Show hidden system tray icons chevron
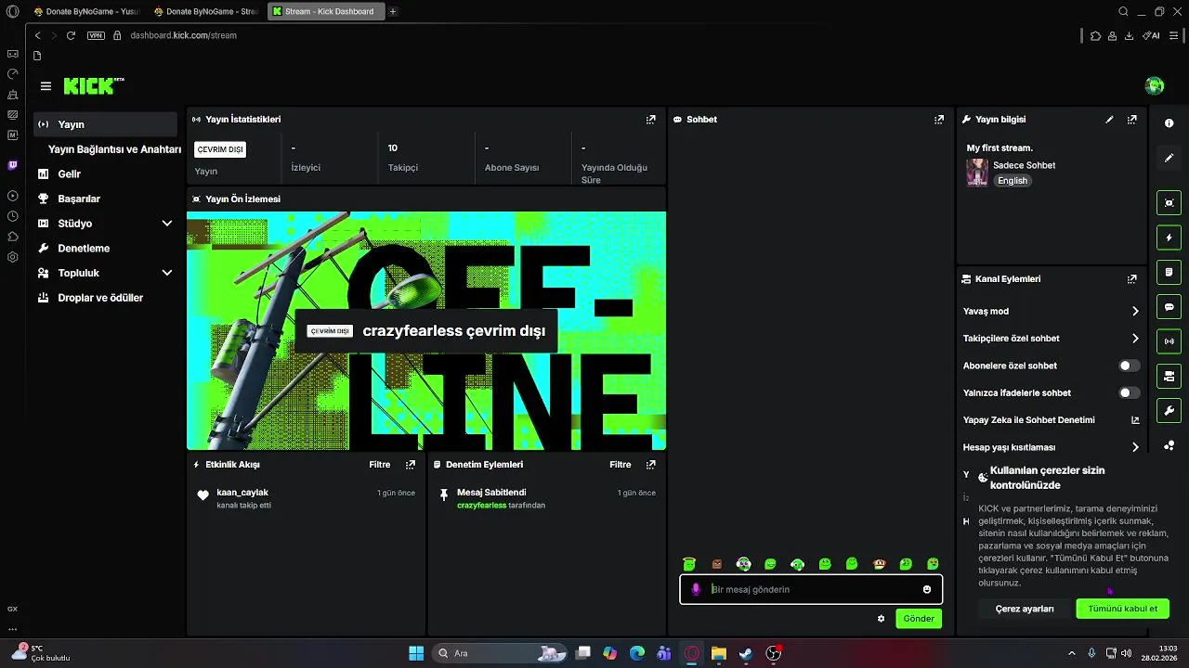 (1074, 653)
